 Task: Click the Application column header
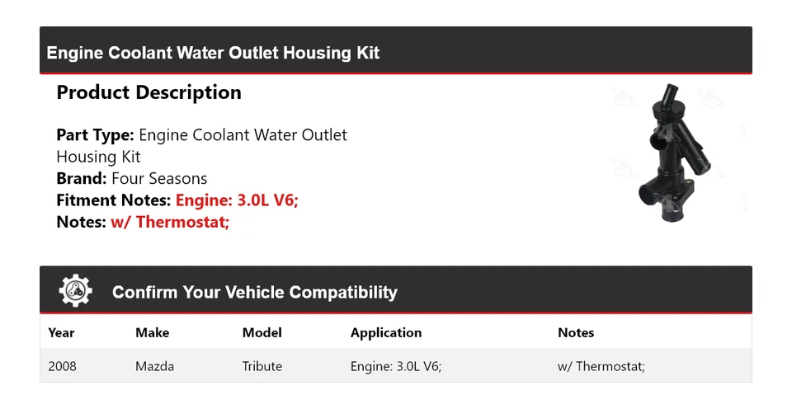coord(385,332)
